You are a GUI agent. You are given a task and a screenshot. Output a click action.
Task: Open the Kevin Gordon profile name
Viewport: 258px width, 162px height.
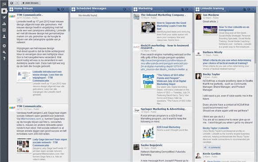click(x=212, y=154)
